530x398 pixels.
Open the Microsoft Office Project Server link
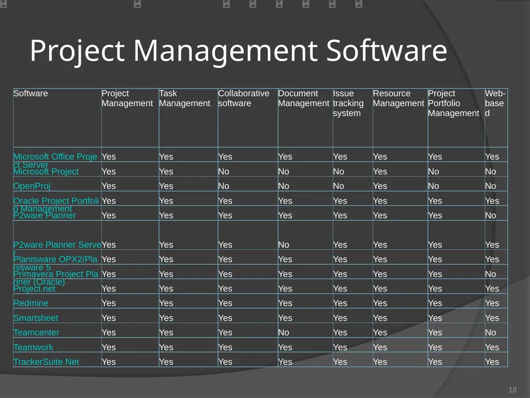click(x=55, y=161)
